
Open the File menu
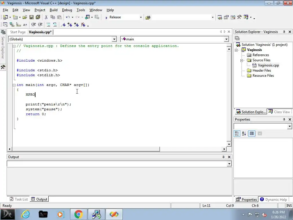coord(5,10)
